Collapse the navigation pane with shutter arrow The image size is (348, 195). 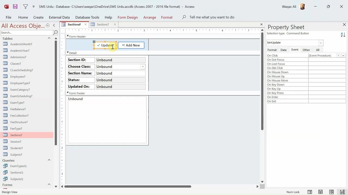click(54, 25)
